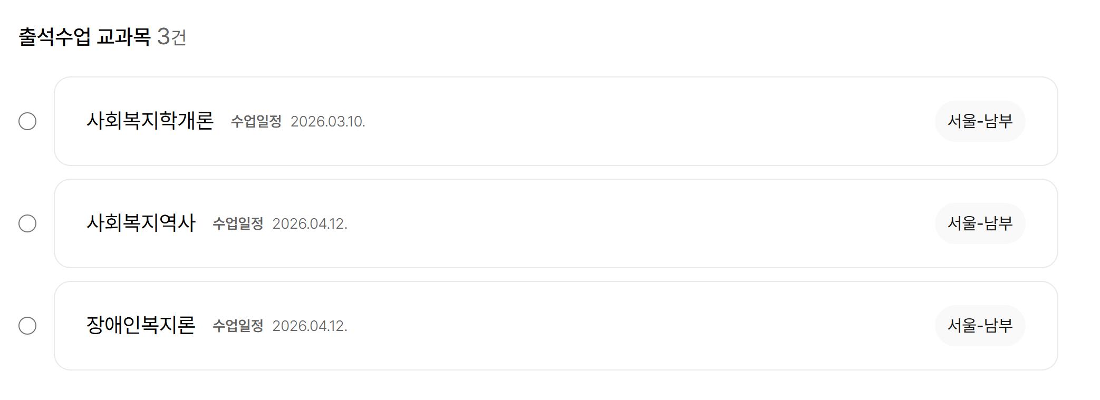This screenshot has width=1100, height=400.
Task: Click empty area of 사회복지역사 card
Action: (x=633, y=223)
